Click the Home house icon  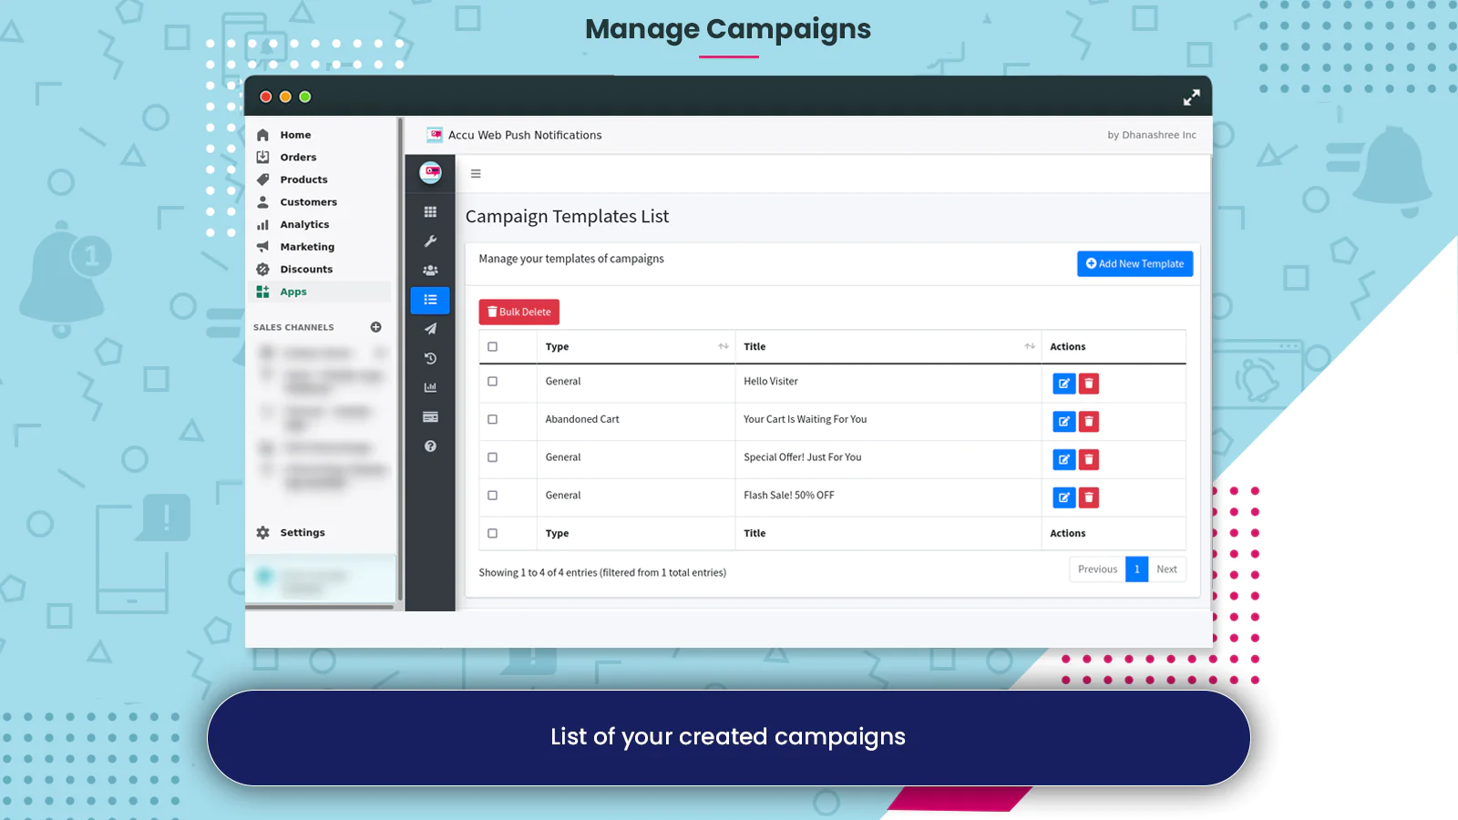click(x=262, y=135)
